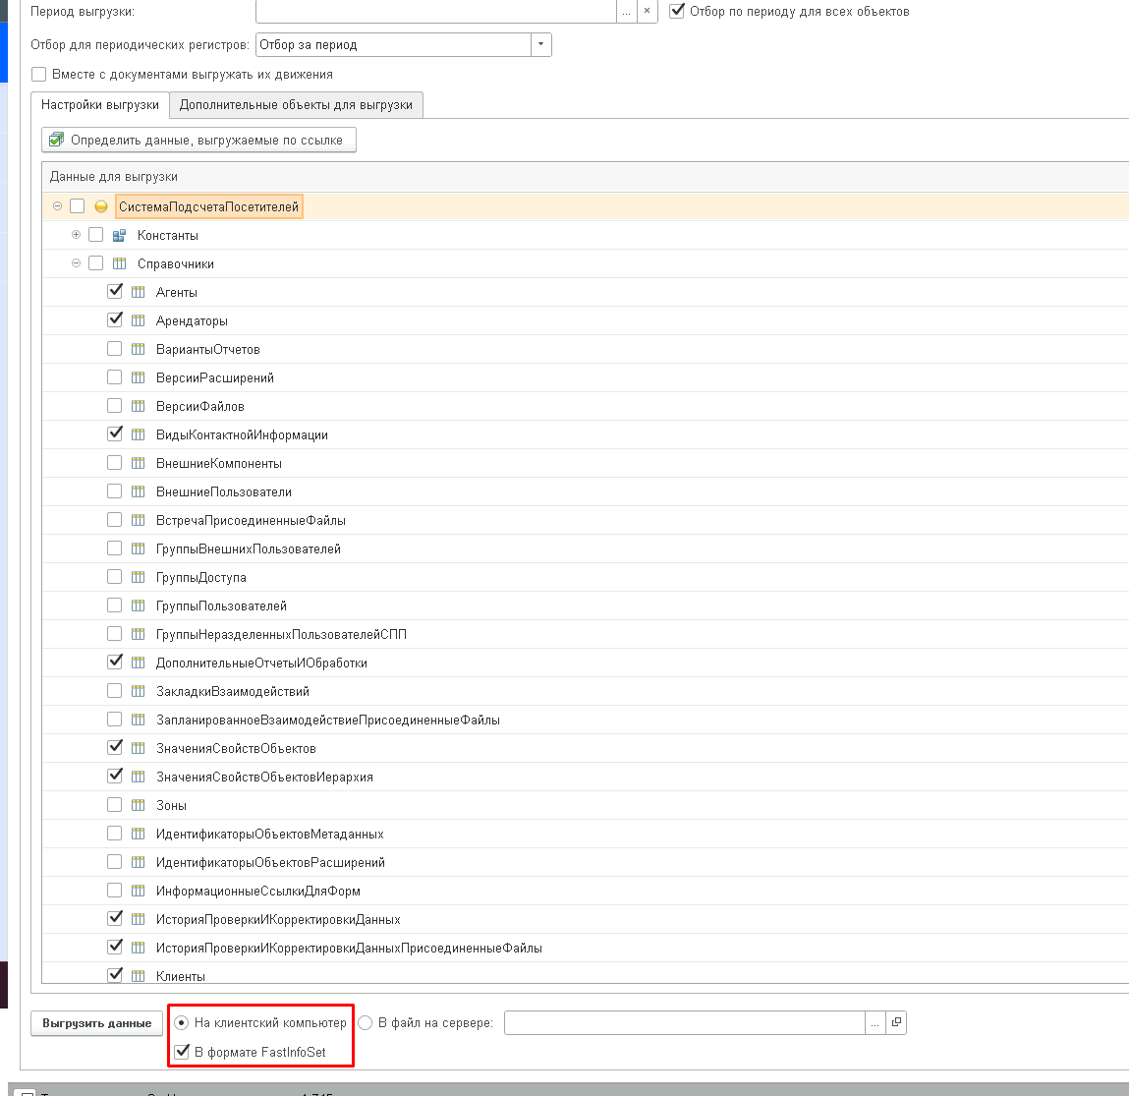Click the Данные для выгрузки column header

(585, 176)
